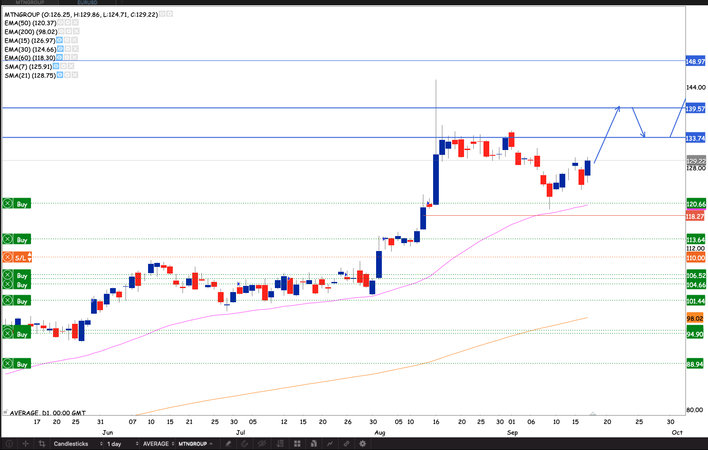Open the chart layout grid icon
The image size is (708, 450).
click(297, 444)
